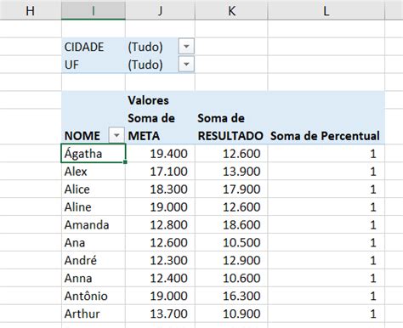Click the Antônio name cell
Viewport: 403px width, 328px height.
(94, 296)
